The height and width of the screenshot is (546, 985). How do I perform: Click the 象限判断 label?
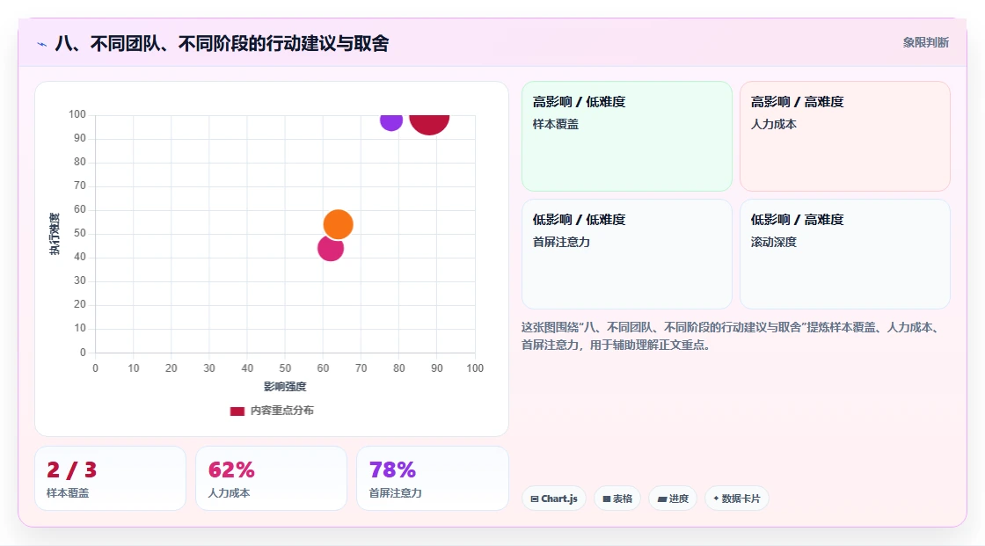pos(926,43)
